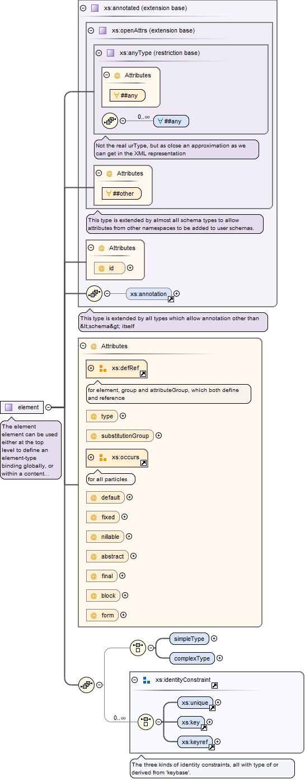305x780 pixels.
Task: Click the sequence icon at the bottom of element
Action: tap(86, 685)
